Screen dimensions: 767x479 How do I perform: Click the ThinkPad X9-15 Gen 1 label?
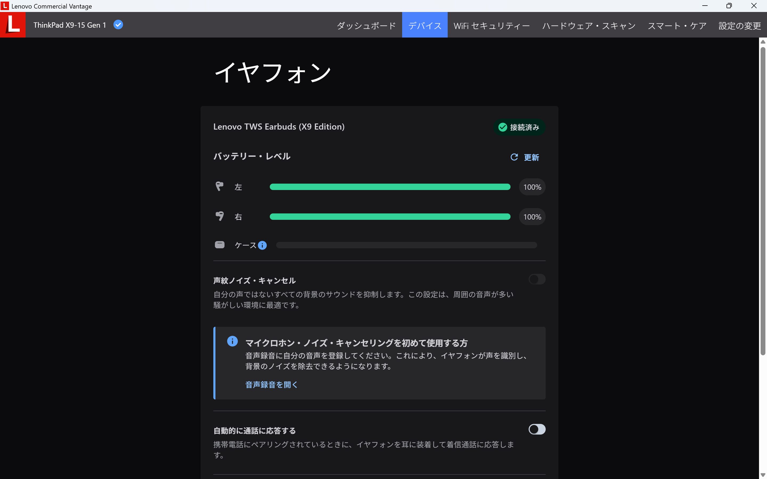pos(70,25)
